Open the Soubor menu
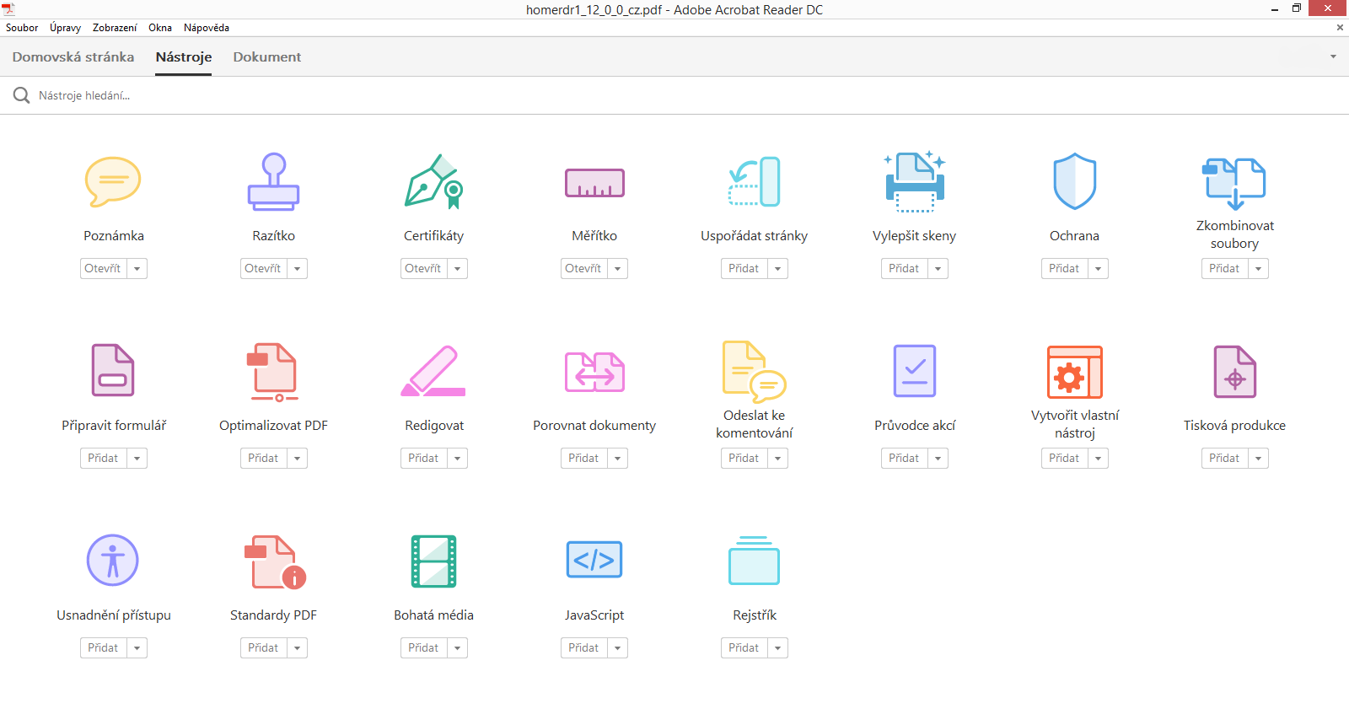This screenshot has width=1349, height=725. coord(22,28)
